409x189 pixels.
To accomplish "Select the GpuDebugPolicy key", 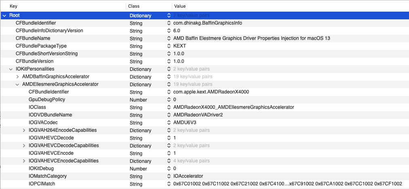I will (47, 99).
